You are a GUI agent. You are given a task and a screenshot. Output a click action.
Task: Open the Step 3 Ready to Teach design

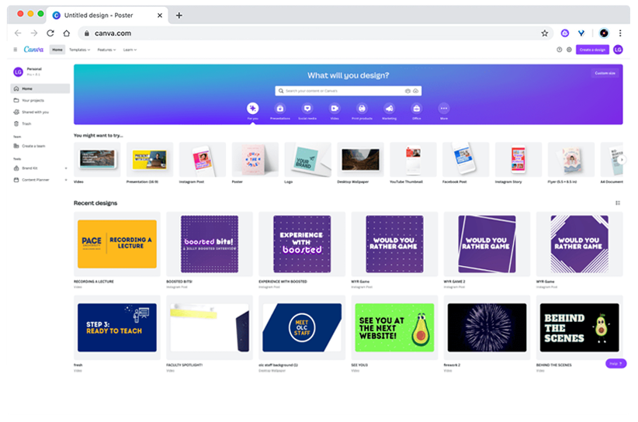point(117,327)
